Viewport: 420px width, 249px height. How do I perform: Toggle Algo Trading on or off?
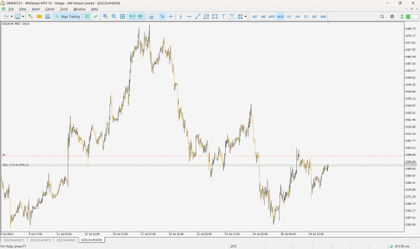67,17
